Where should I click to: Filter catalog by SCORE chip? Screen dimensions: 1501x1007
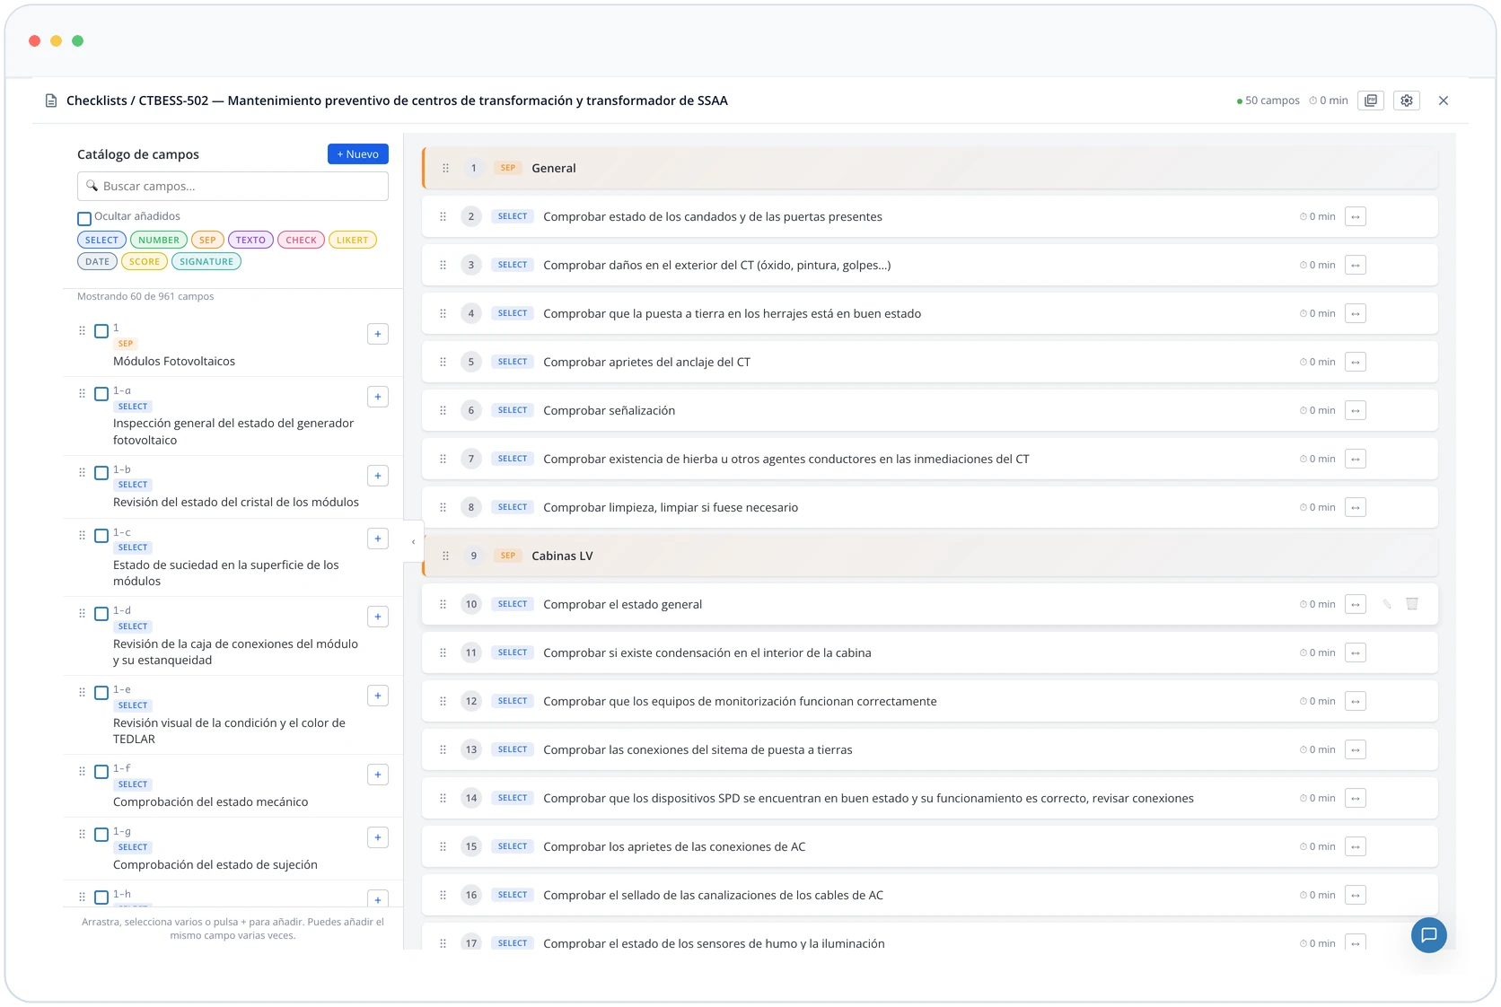coord(145,261)
